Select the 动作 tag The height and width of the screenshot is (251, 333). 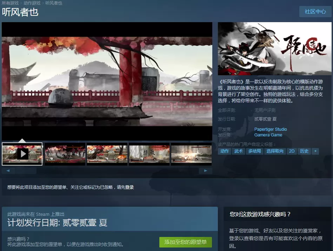(225, 151)
